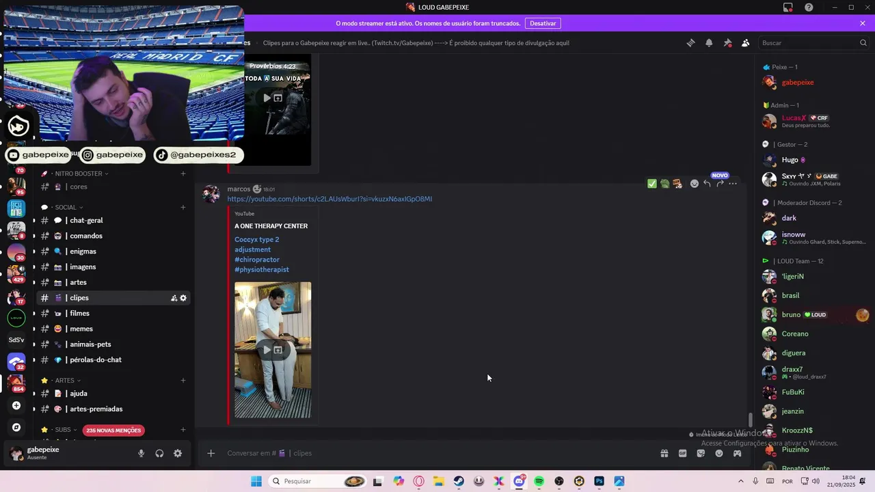The image size is (875, 492).
Task: Open the A ONE THERAPY CENTER title
Action: [x=271, y=226]
